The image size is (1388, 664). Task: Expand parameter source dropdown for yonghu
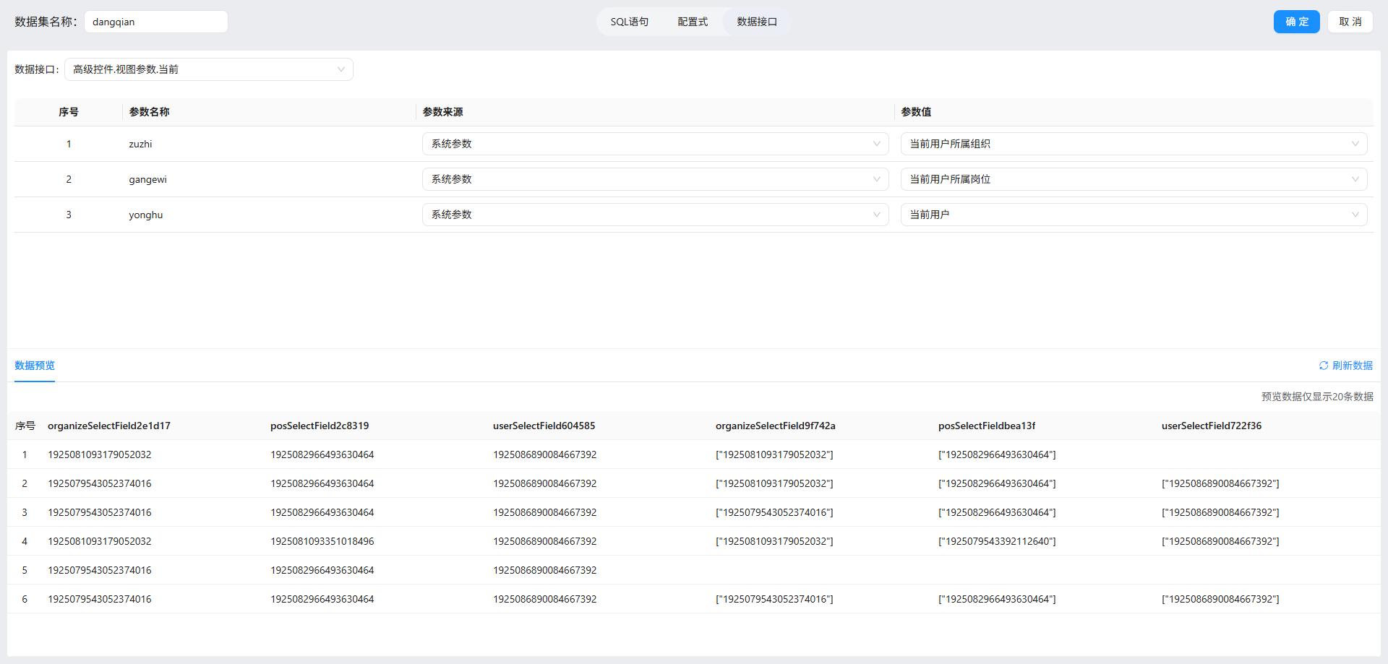(x=654, y=215)
